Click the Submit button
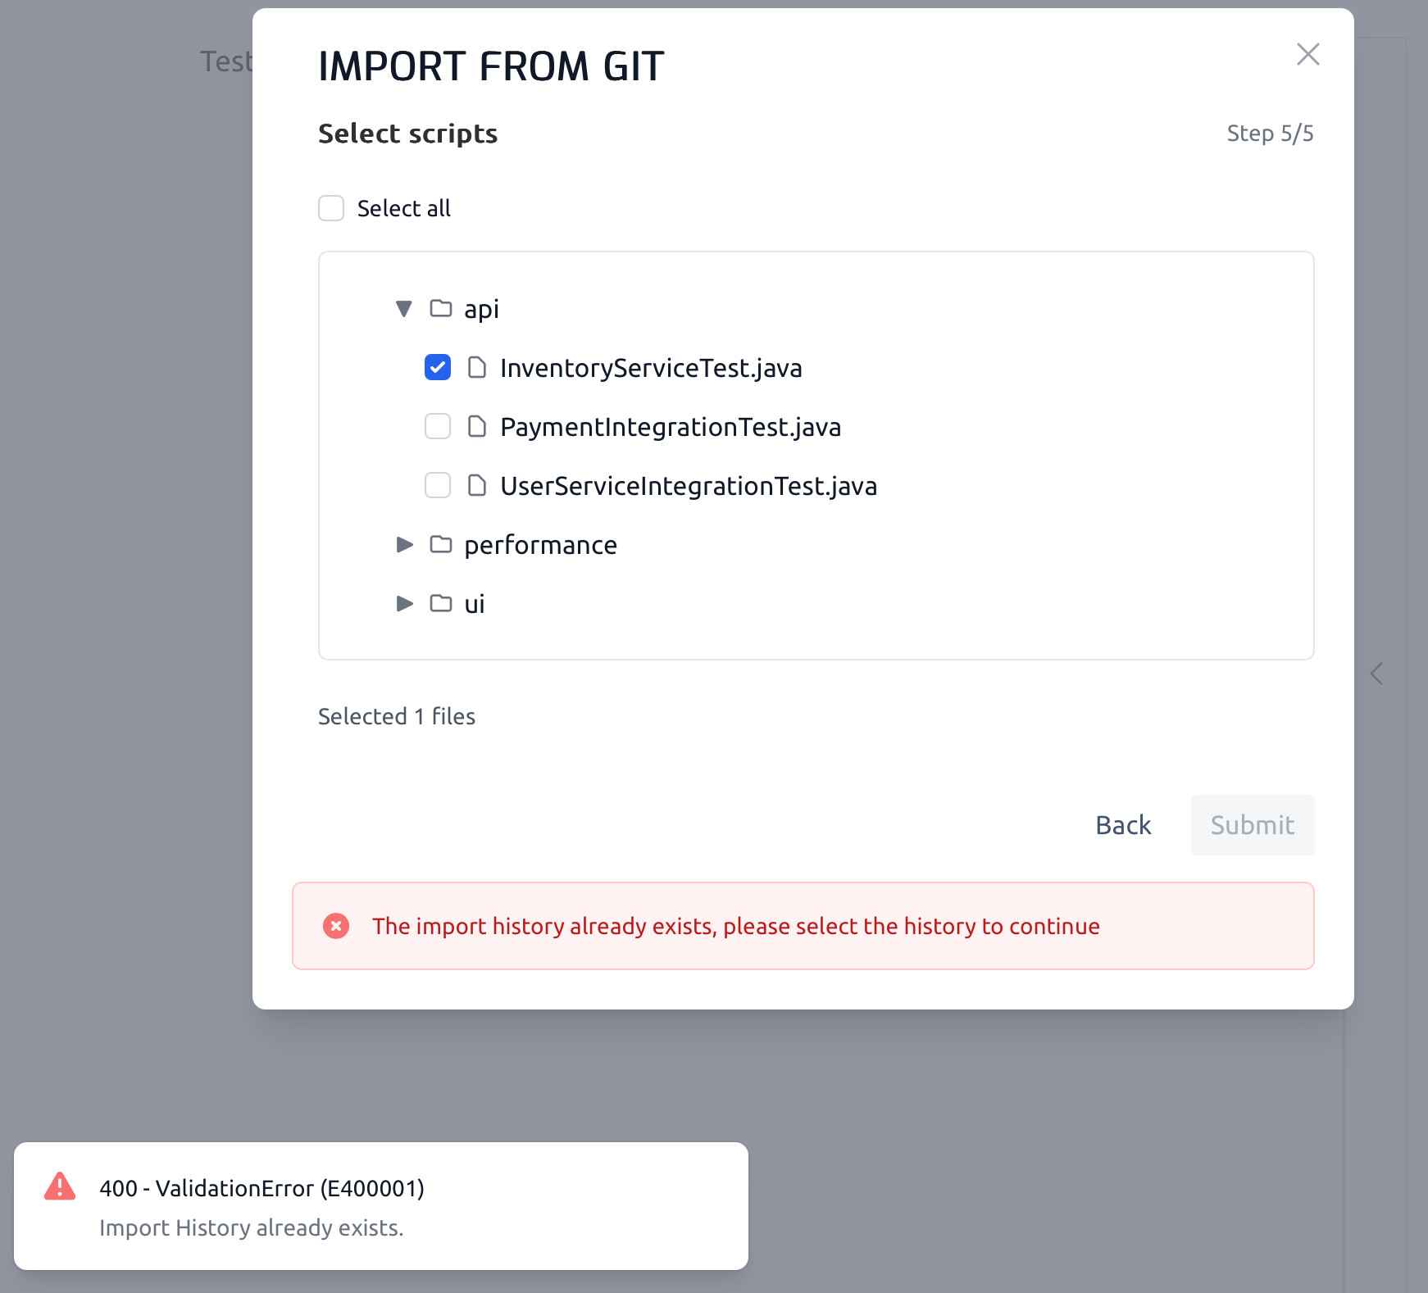Screen dimensions: 1428x1293 click(1253, 825)
